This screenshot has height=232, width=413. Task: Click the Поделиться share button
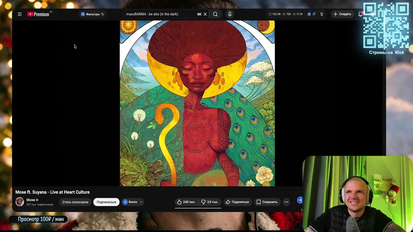pos(237,202)
